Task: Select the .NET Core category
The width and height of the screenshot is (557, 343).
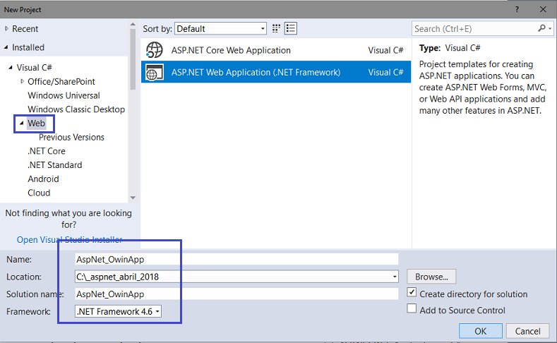Action: (47, 151)
